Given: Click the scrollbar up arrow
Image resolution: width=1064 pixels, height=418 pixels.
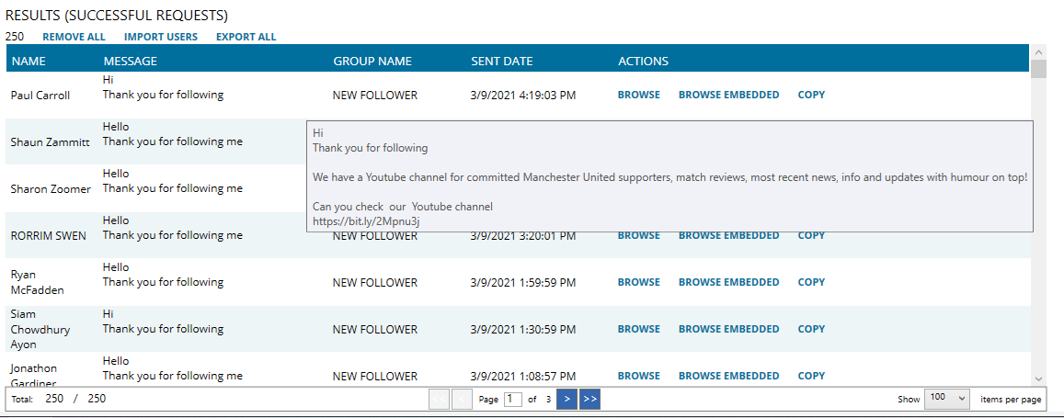Looking at the screenshot, I should tap(1038, 51).
